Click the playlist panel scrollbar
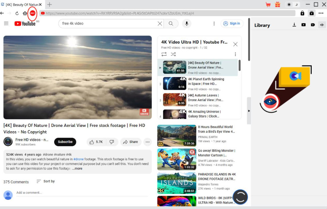This screenshot has width=327, height=209. (x=240, y=65)
